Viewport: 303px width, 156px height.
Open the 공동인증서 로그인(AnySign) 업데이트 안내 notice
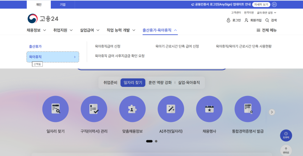221,5
